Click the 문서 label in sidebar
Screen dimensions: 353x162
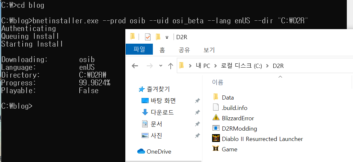click(156, 124)
